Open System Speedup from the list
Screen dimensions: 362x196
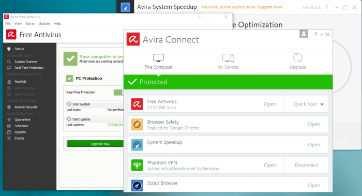[314, 145]
